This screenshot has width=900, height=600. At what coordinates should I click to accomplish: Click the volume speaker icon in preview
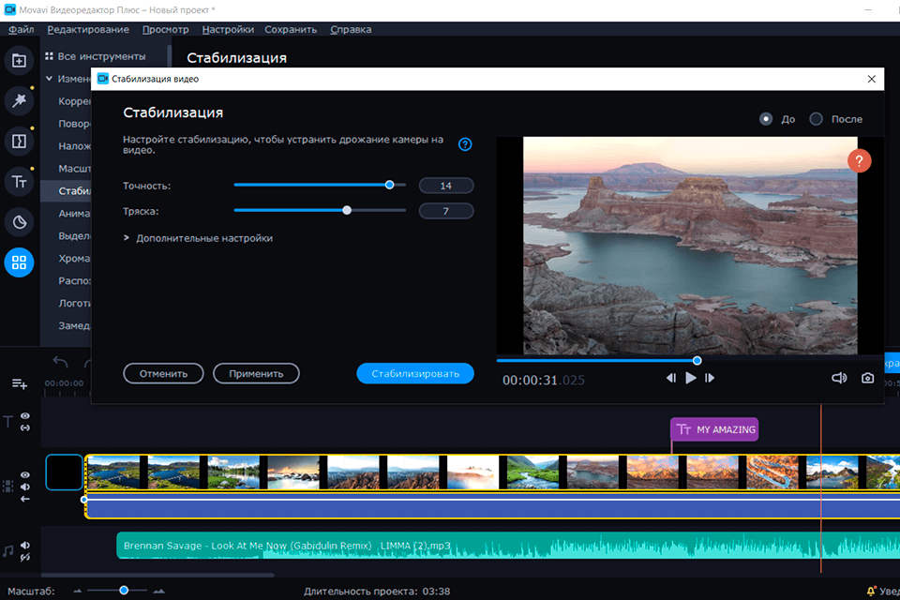pyautogui.click(x=839, y=378)
